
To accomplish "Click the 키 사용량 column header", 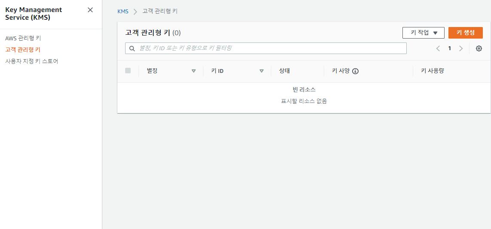I will pyautogui.click(x=433, y=71).
